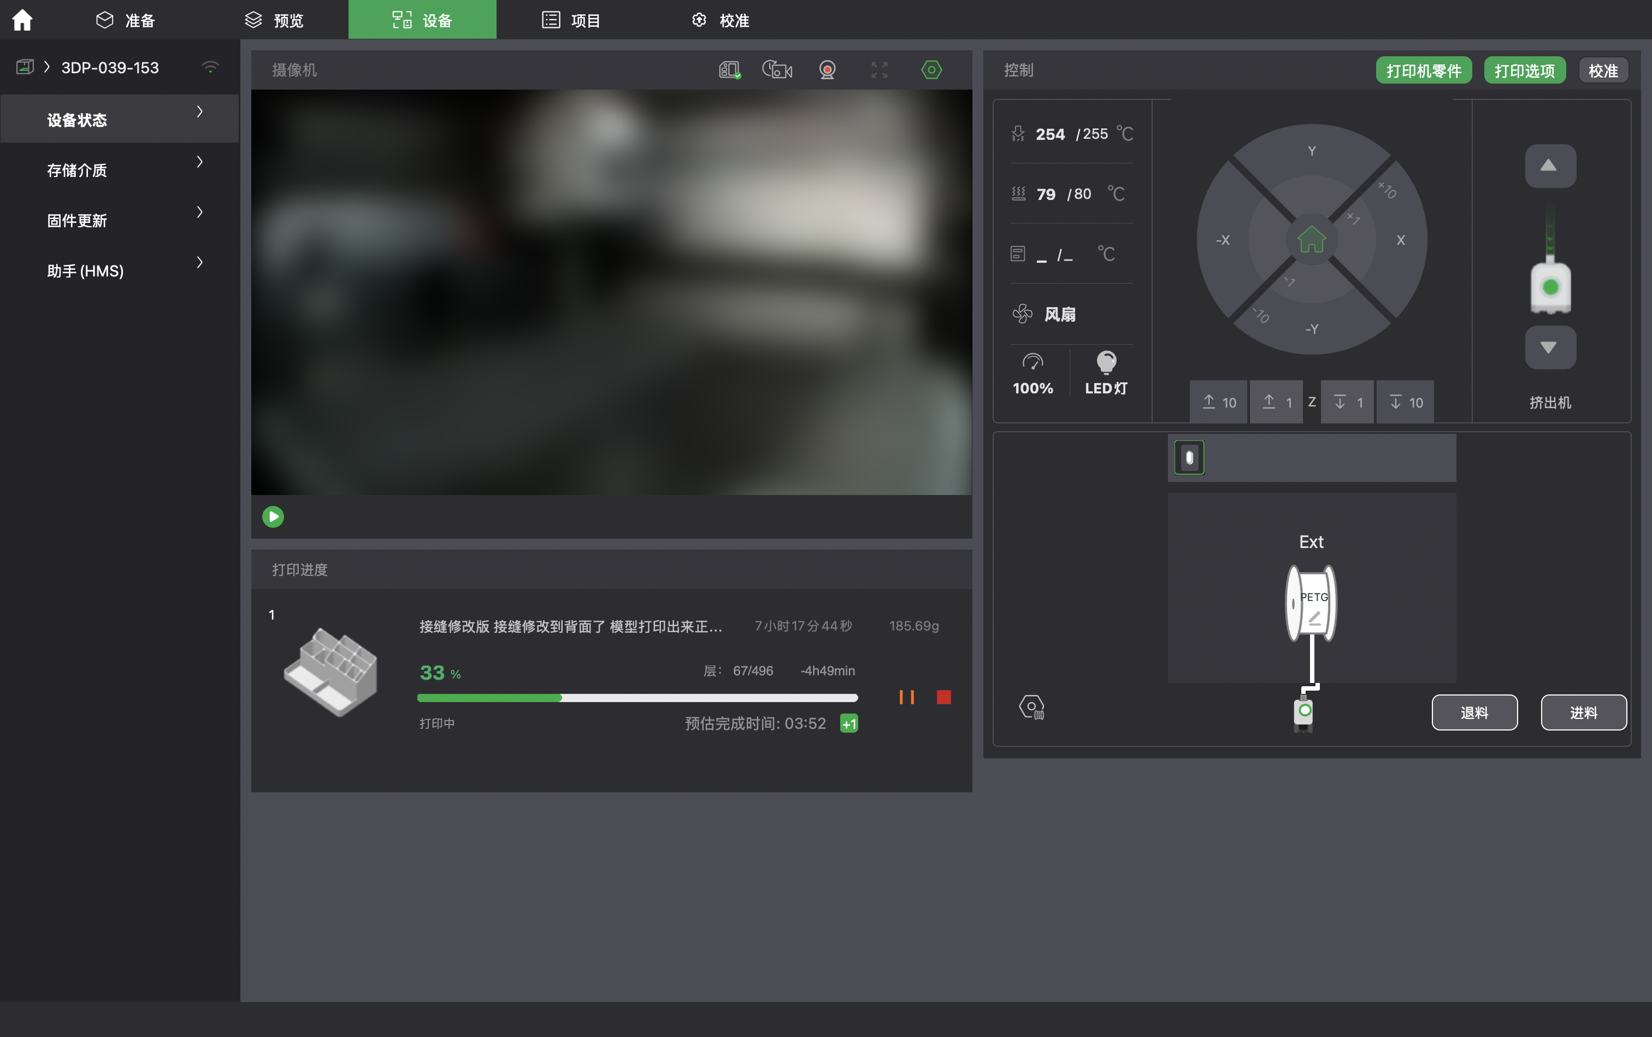This screenshot has width=1652, height=1037.
Task: Move the head in -X direction
Action: [1223, 240]
